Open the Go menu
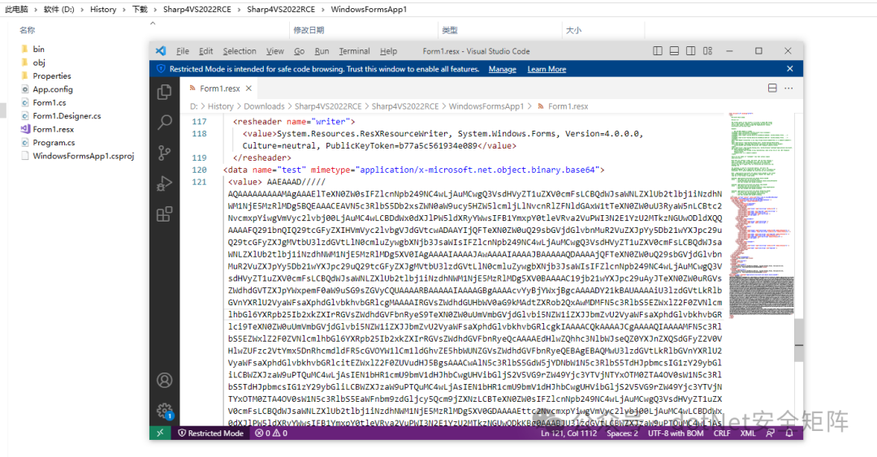Screen dimensions: 877x457 299,51
